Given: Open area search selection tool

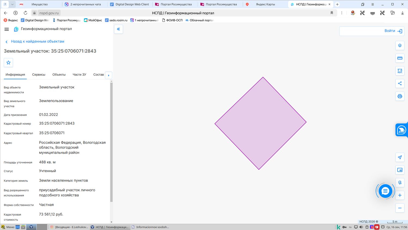Looking at the screenshot, I should click(x=400, y=71).
